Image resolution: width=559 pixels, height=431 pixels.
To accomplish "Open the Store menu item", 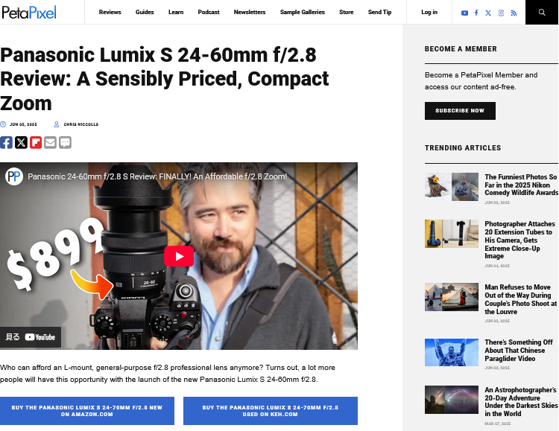I will pos(346,12).
